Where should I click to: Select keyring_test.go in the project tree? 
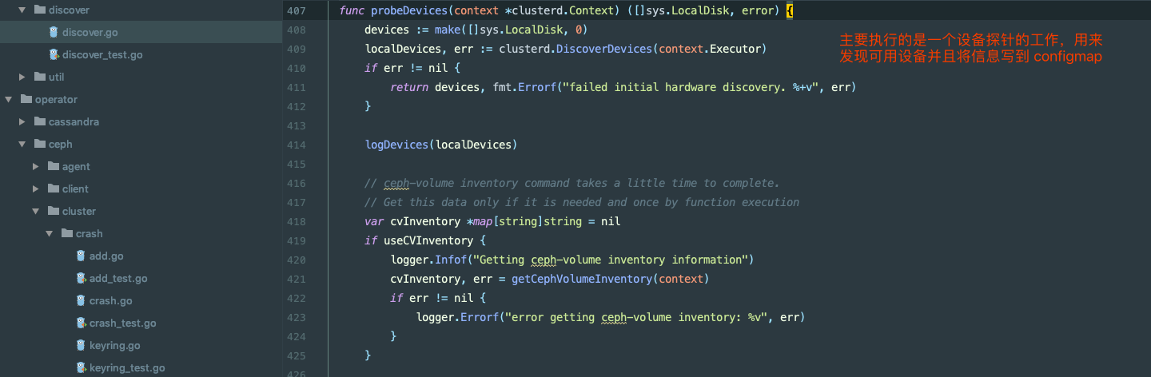[127, 368]
